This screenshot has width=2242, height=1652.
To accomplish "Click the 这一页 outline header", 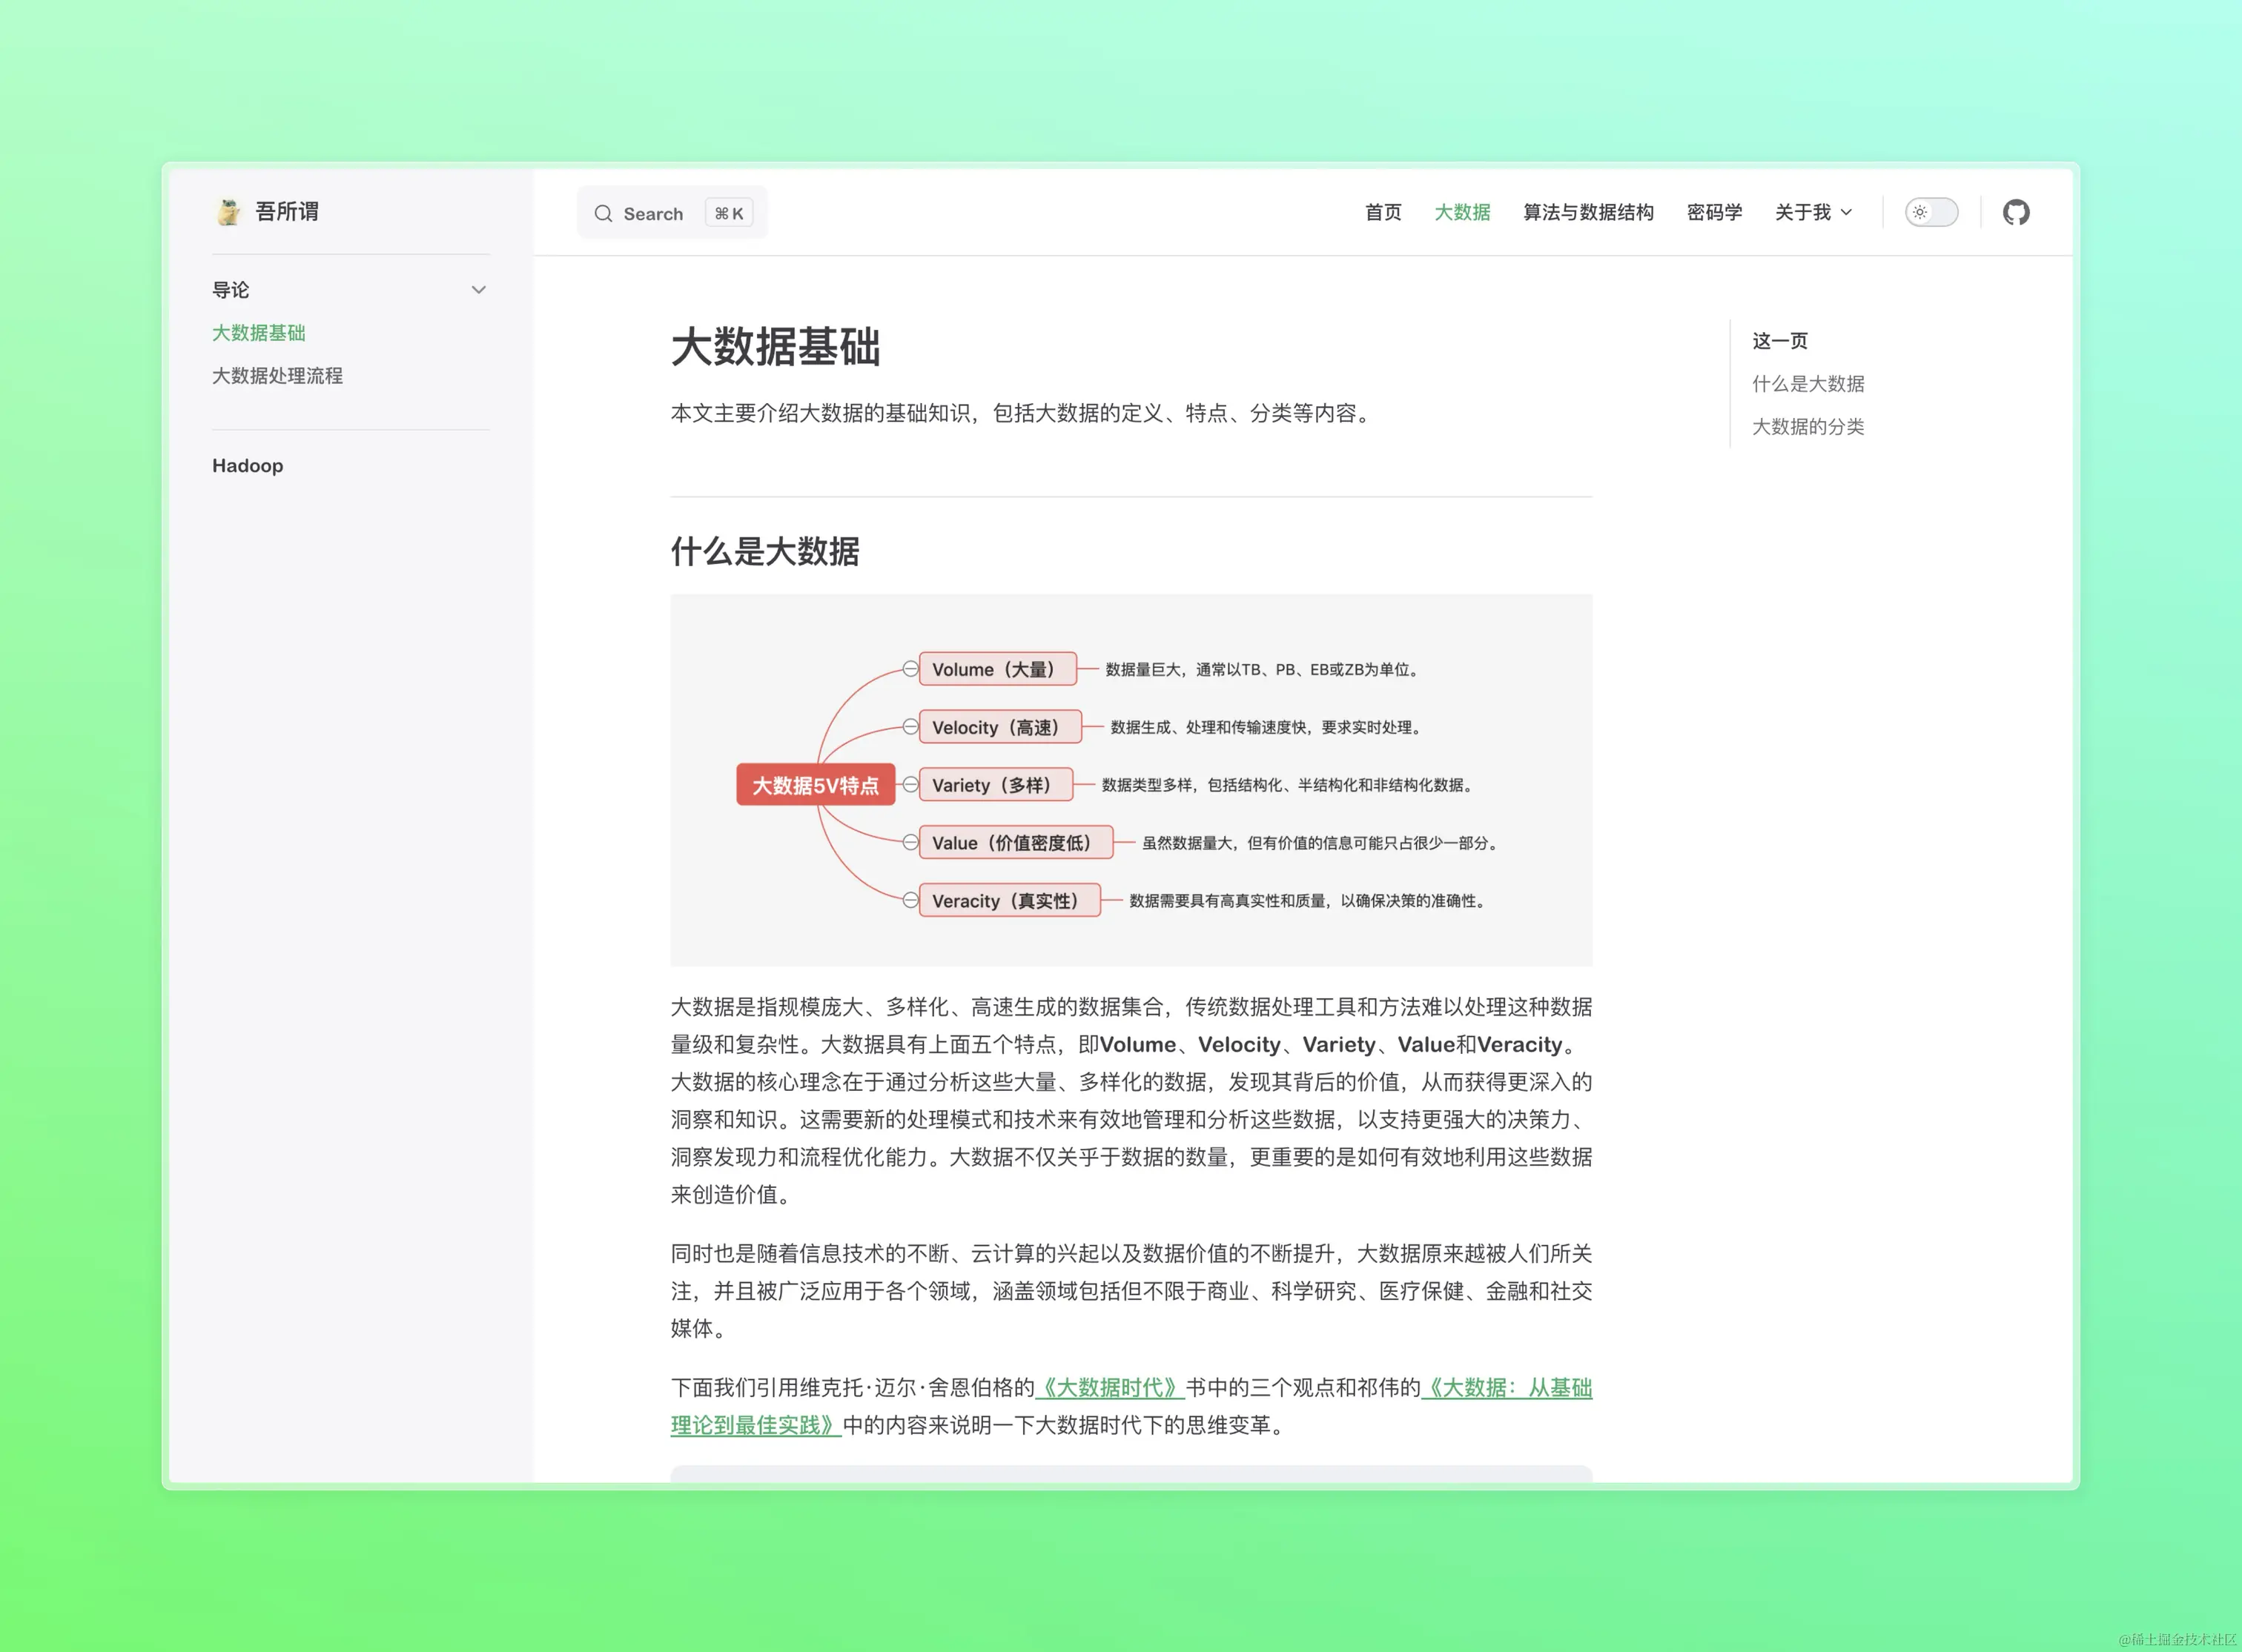I will [x=1780, y=341].
